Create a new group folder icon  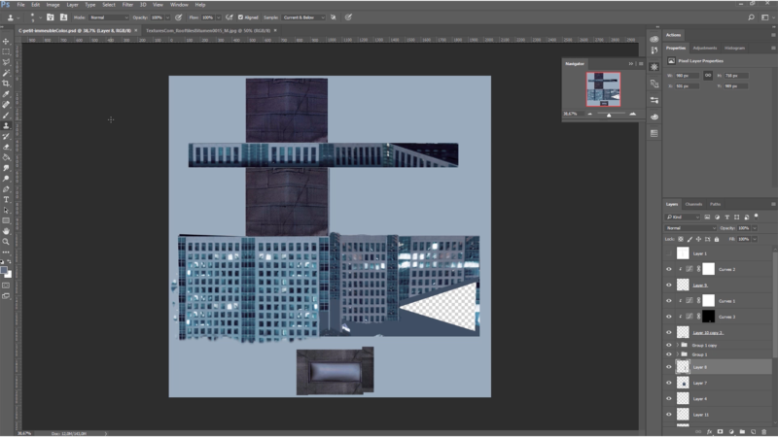pos(742,432)
